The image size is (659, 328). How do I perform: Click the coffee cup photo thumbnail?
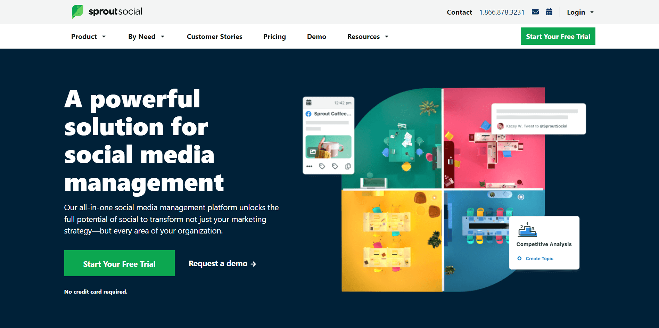(x=328, y=147)
